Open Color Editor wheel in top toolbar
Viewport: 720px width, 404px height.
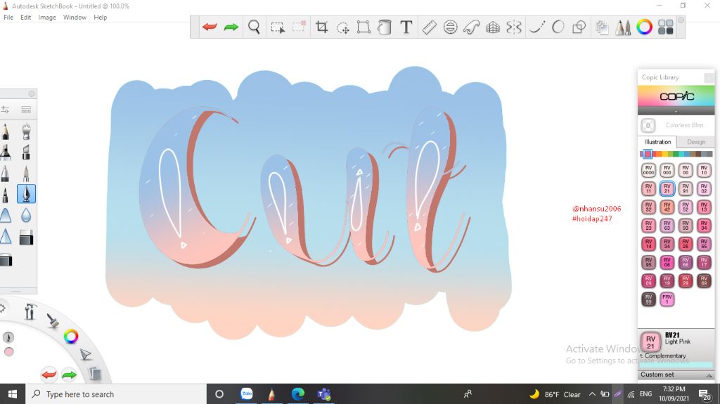[644, 27]
